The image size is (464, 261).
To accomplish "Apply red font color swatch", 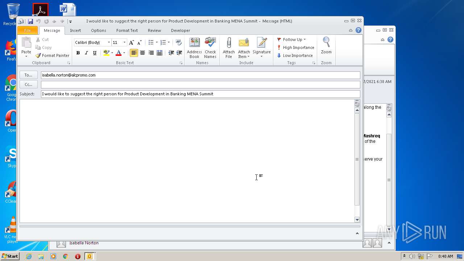I will point(118,53).
